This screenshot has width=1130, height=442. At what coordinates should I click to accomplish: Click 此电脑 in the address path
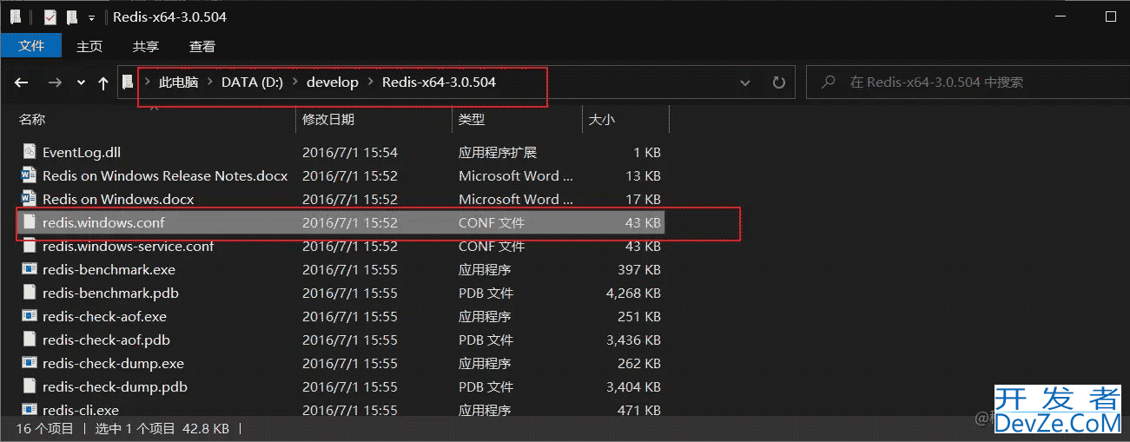coord(178,82)
